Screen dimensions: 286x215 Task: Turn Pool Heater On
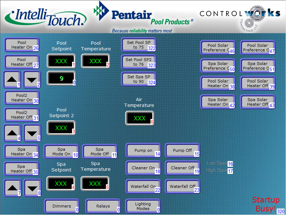coord(22,45)
